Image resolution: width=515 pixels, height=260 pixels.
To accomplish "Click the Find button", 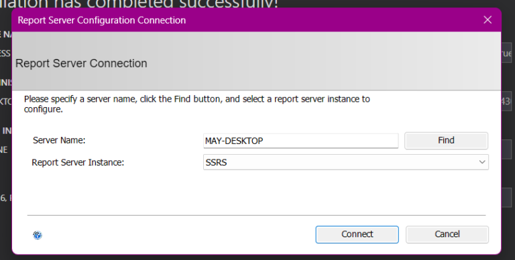I will click(x=446, y=141).
